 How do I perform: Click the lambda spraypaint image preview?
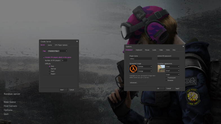[133, 69]
